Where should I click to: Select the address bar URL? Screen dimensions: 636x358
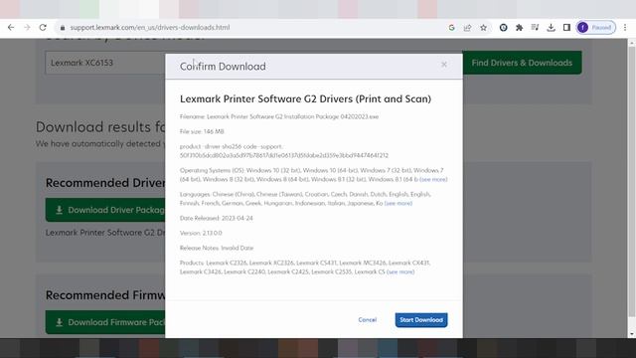pos(150,28)
